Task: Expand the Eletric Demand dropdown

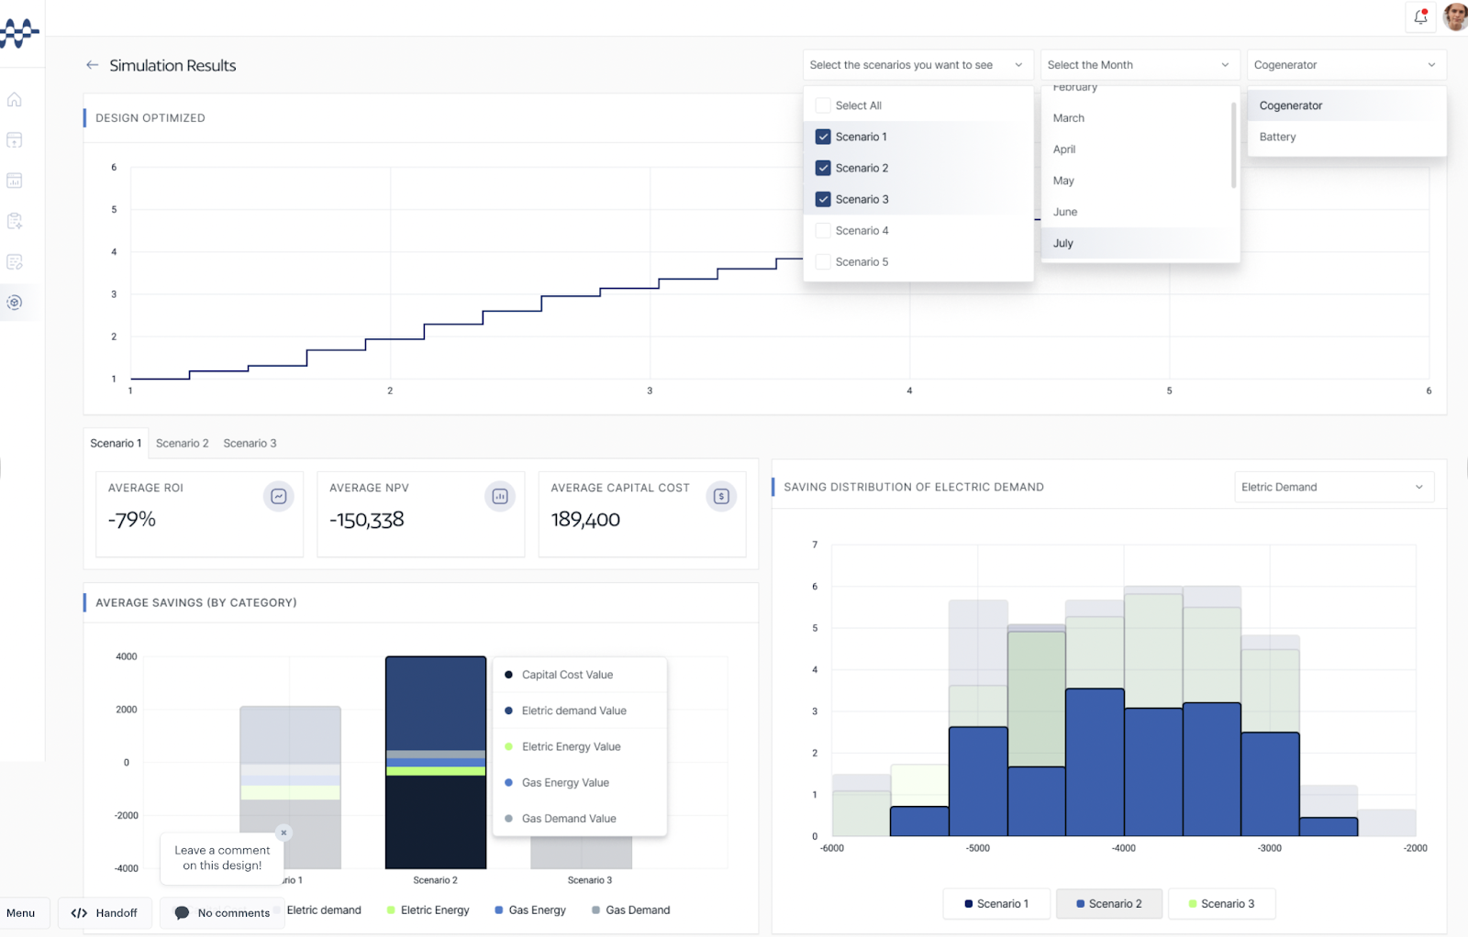Action: pyautogui.click(x=1333, y=487)
